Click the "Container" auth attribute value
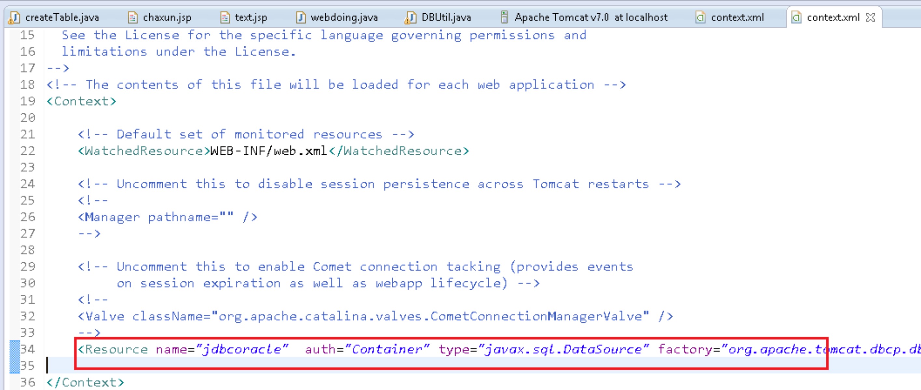The width and height of the screenshot is (921, 390). click(387, 349)
